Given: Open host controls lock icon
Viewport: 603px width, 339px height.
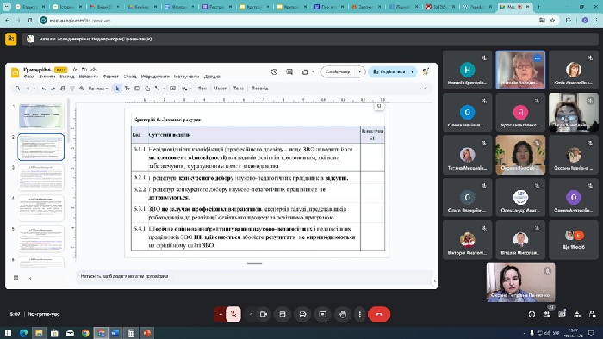Looking at the screenshot, I should 593,314.
